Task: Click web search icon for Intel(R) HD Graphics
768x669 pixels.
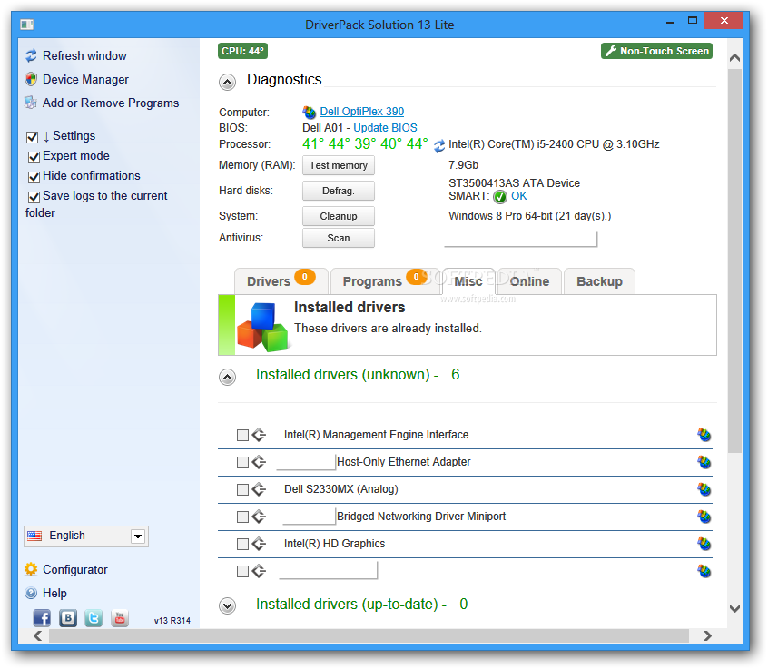Action: [x=704, y=544]
